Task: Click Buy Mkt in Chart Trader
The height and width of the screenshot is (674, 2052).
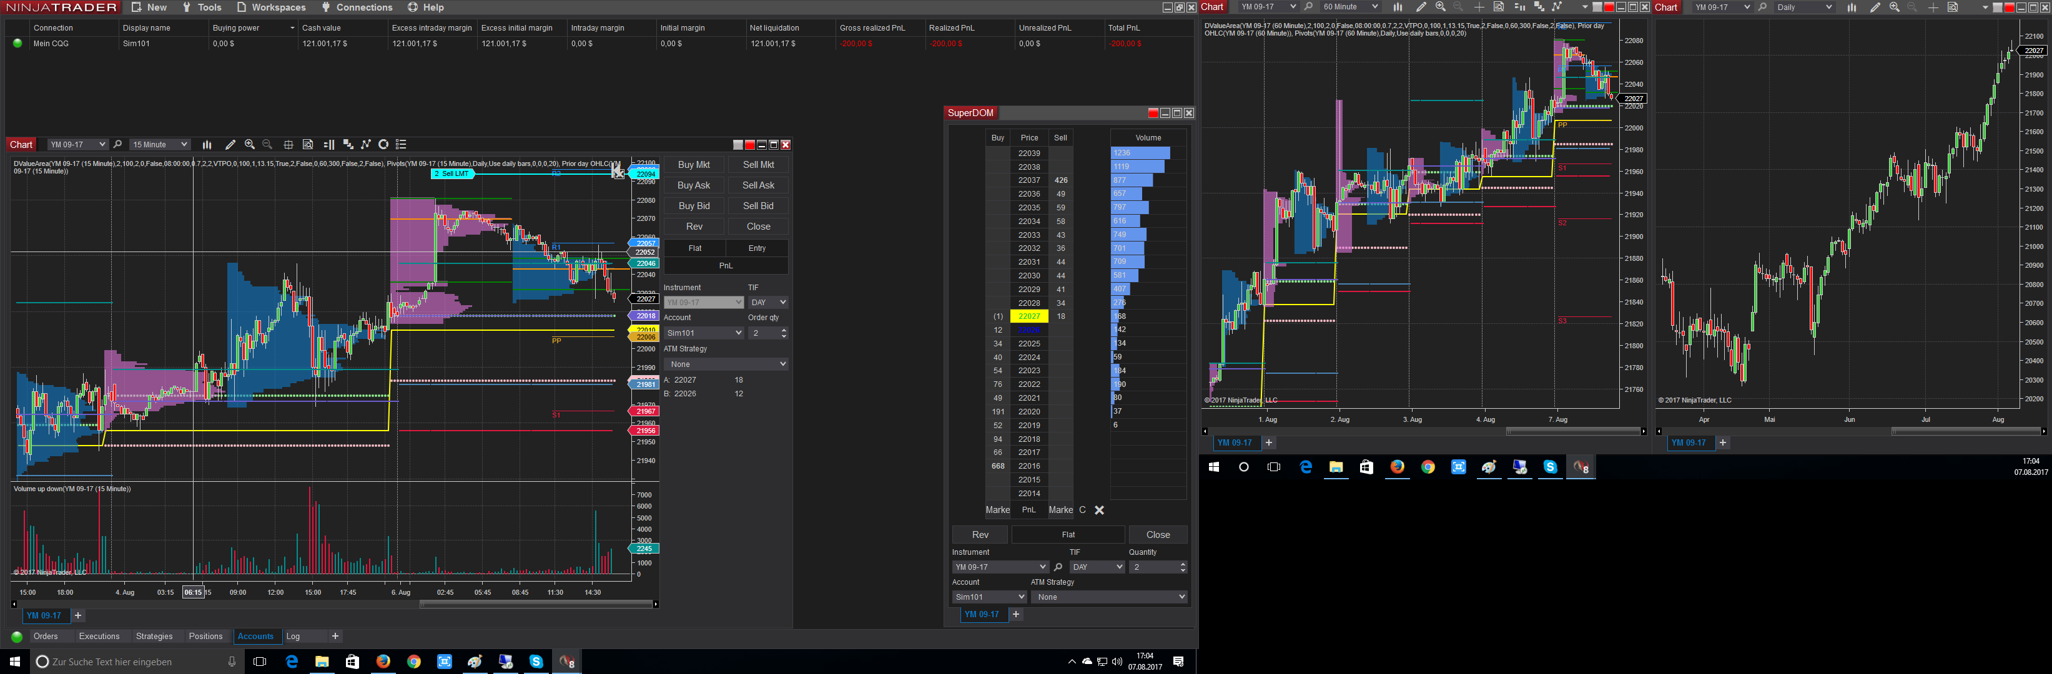Action: 694,165
